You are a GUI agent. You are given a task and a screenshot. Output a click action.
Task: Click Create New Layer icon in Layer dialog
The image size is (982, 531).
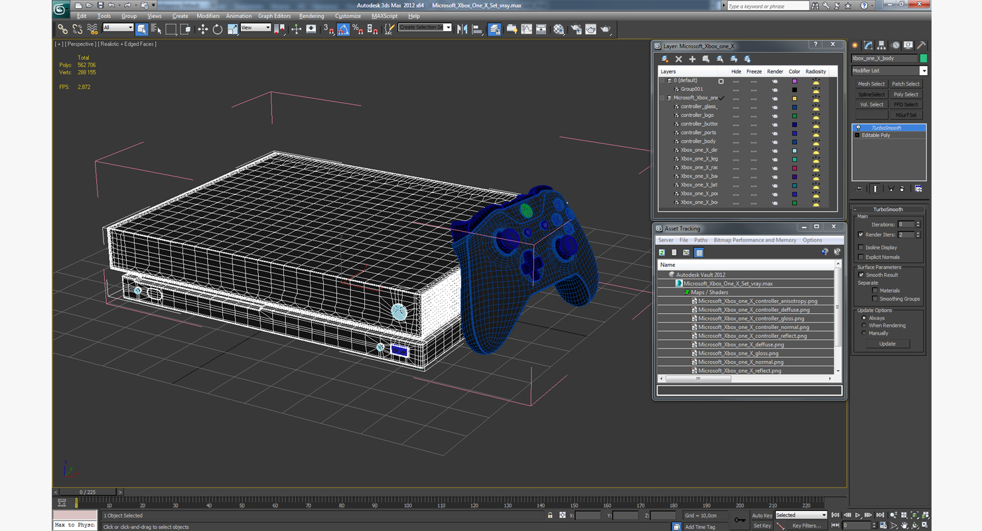(x=665, y=59)
